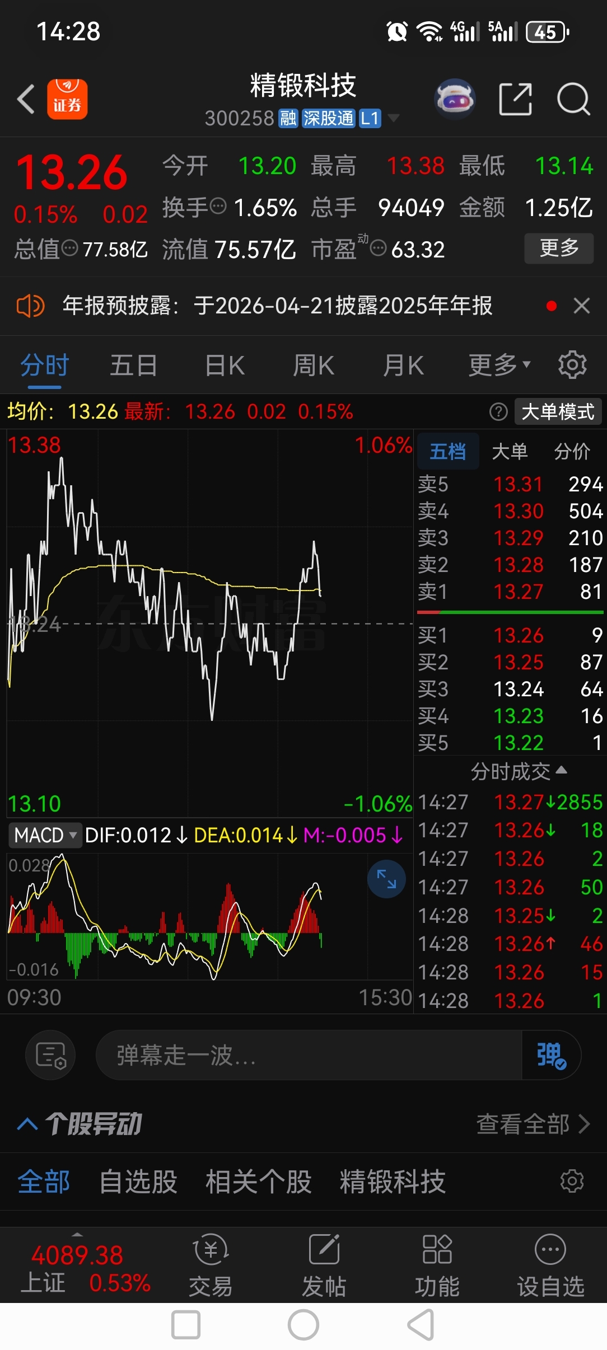Tap the 弹幕走一波 comment input field
The width and height of the screenshot is (607, 1350).
309,1055
